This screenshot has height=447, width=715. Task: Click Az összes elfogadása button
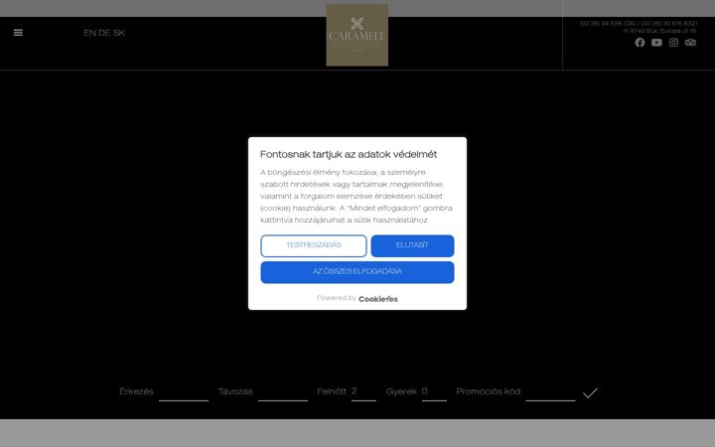click(x=357, y=272)
